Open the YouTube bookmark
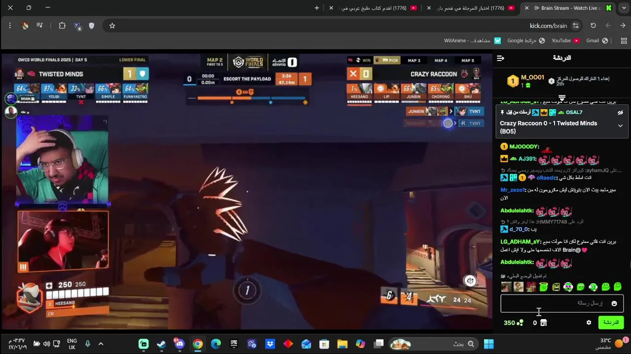Viewport: 631px width, 354px height. pos(565,40)
